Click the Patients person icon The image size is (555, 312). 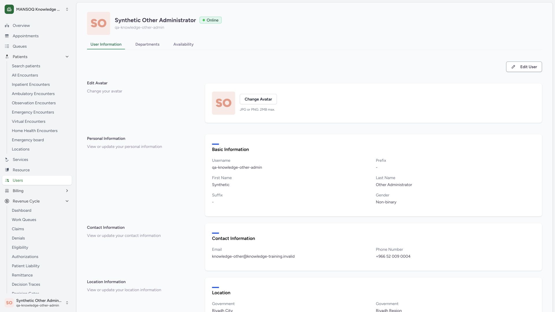pos(7,57)
